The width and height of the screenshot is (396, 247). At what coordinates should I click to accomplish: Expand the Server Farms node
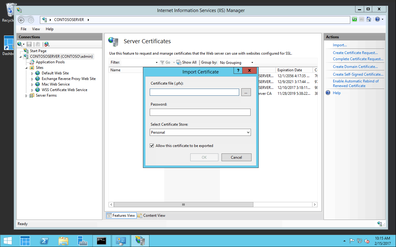27,96
